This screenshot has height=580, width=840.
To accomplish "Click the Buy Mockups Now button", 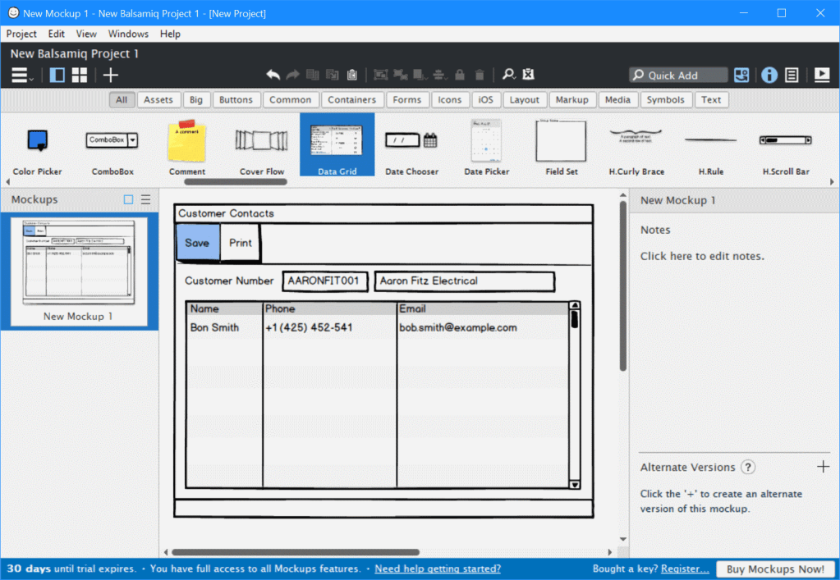I will 775,569.
